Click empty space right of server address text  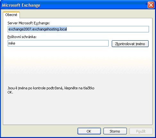click(108, 29)
